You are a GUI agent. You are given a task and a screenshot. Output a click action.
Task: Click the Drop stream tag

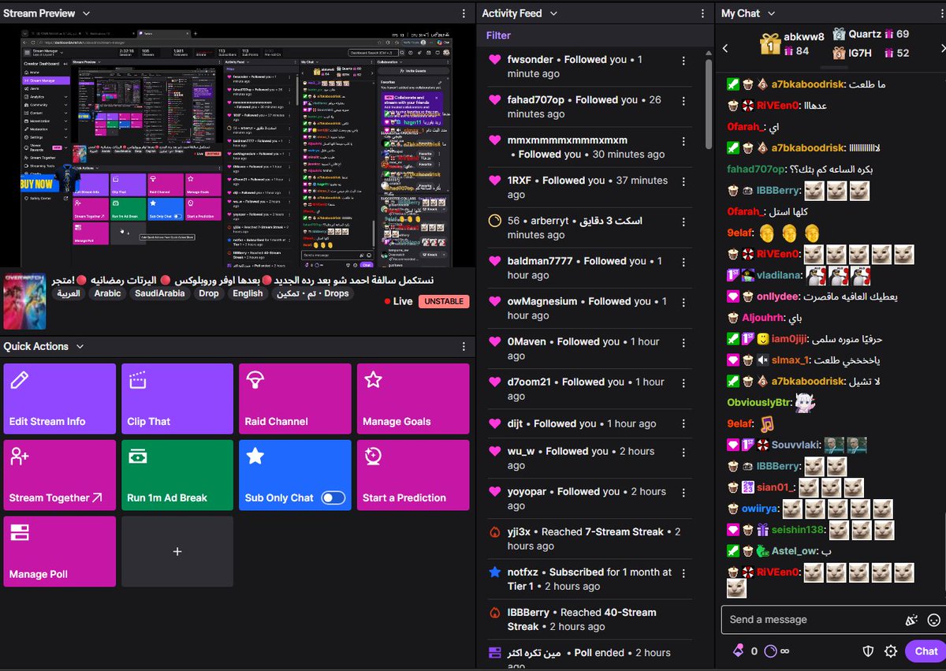pos(209,293)
